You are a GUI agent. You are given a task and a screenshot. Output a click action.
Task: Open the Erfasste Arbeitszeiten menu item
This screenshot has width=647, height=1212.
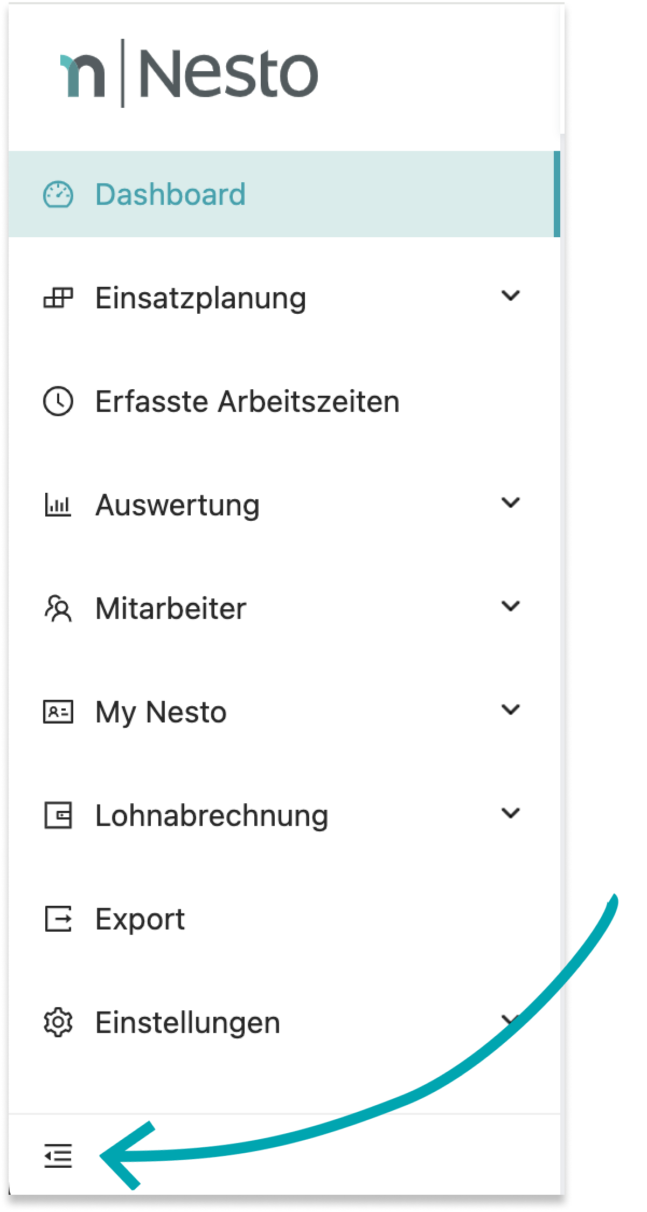click(x=247, y=402)
